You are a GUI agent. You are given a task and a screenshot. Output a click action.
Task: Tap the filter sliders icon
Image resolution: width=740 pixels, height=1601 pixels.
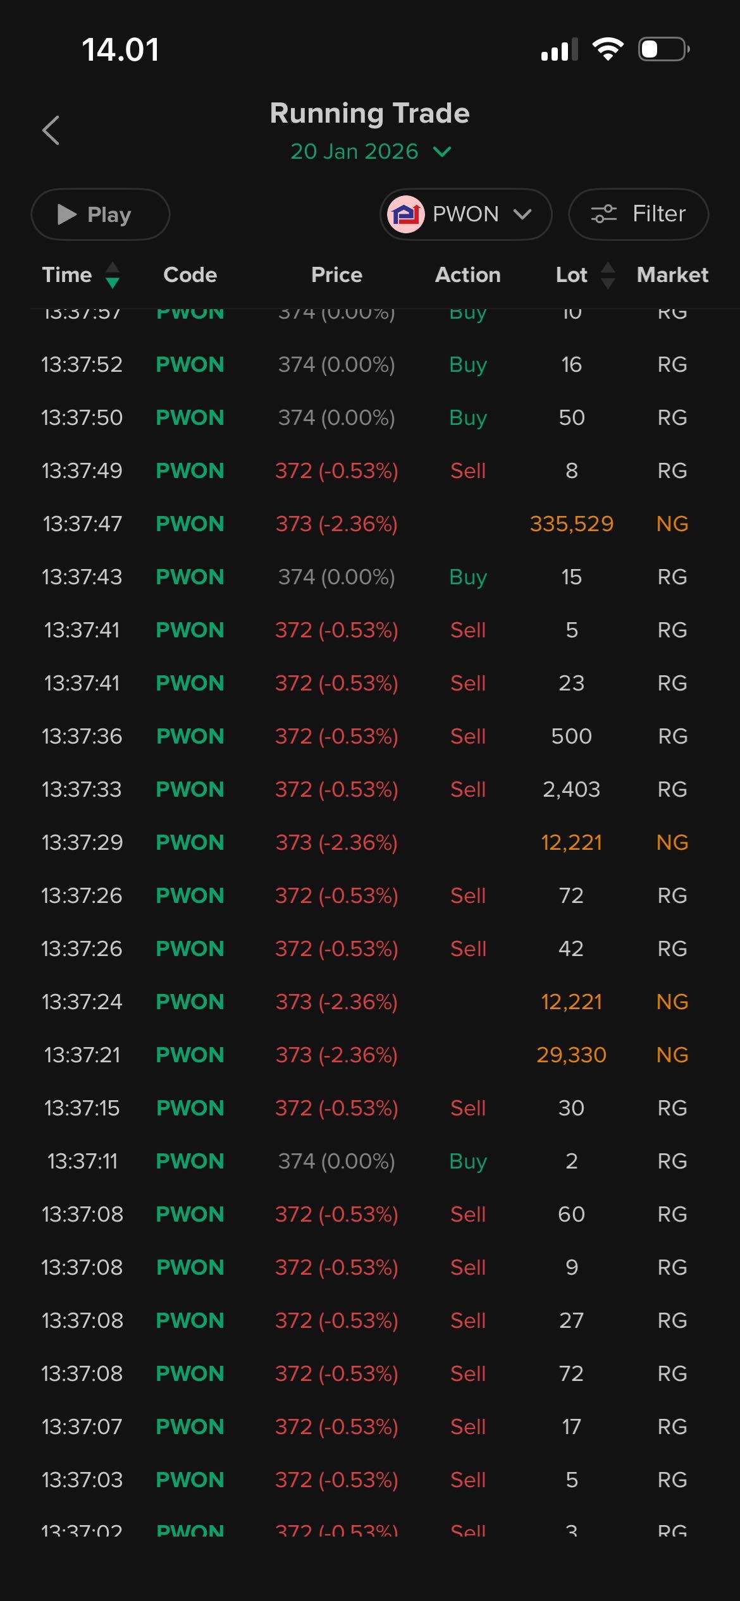click(603, 214)
